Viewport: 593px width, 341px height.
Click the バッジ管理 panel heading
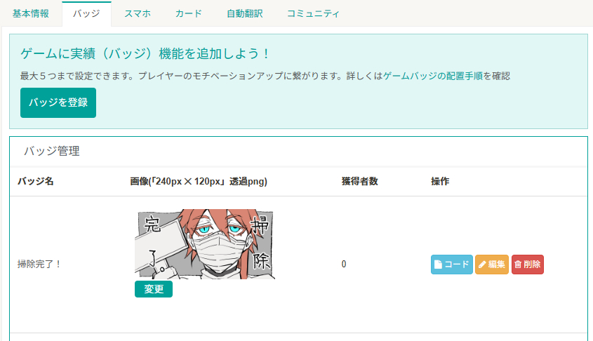(52, 152)
